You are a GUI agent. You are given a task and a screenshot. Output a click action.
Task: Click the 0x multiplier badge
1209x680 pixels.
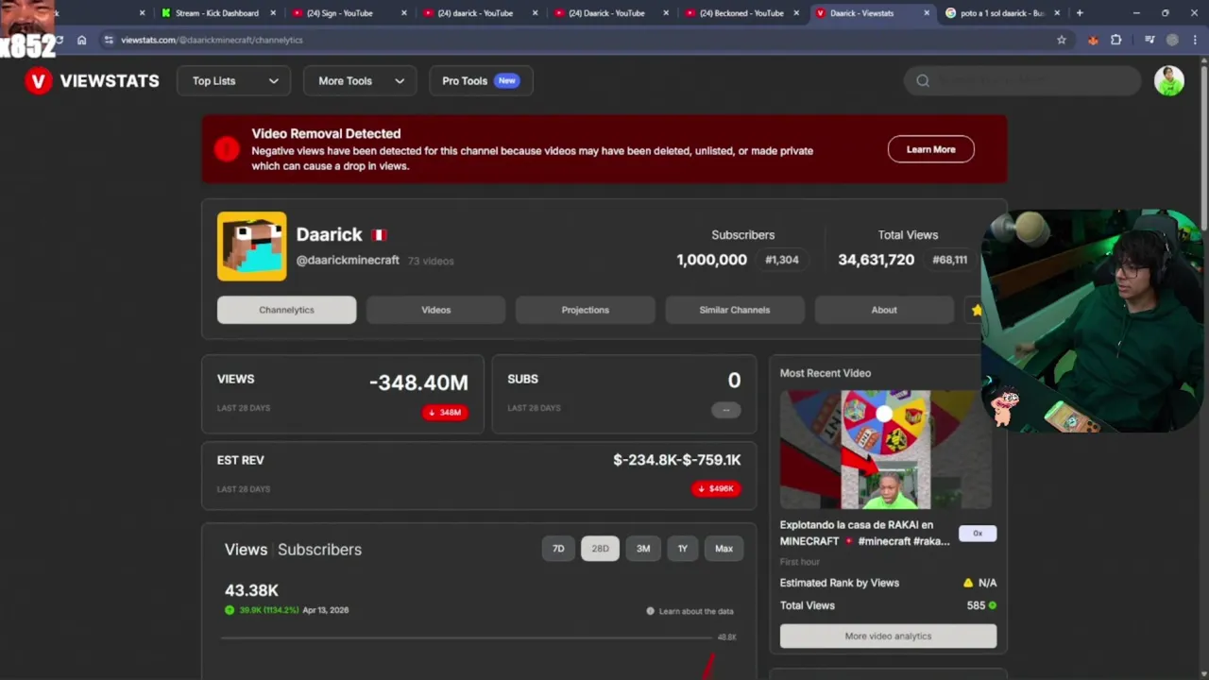pyautogui.click(x=978, y=534)
